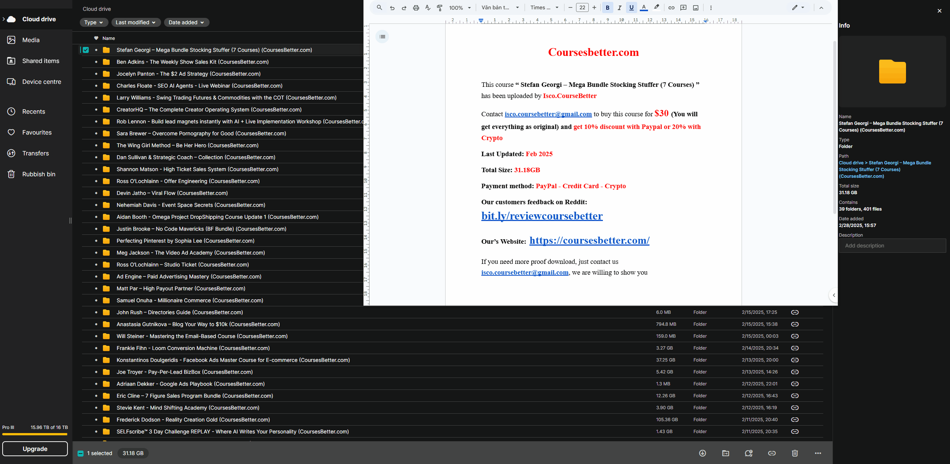Screen dimensions: 950x464
Task: Click the paint format roller icon
Action: [x=440, y=8]
